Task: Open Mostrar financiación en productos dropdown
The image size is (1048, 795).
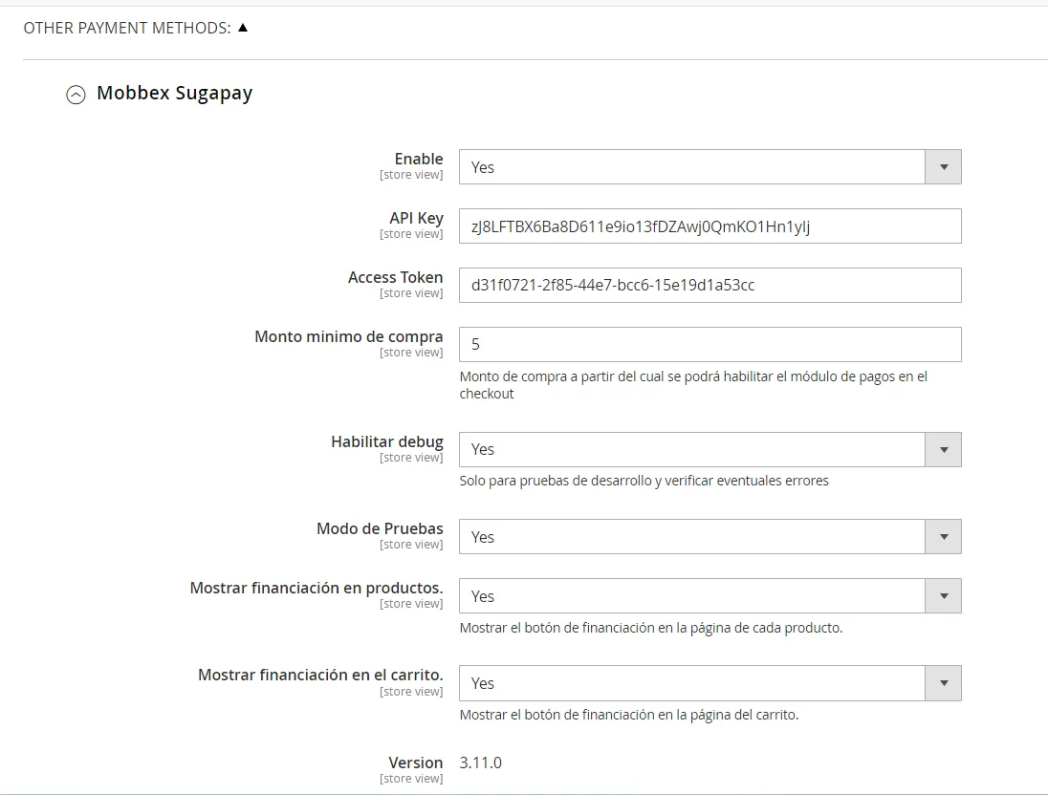Action: (x=710, y=596)
